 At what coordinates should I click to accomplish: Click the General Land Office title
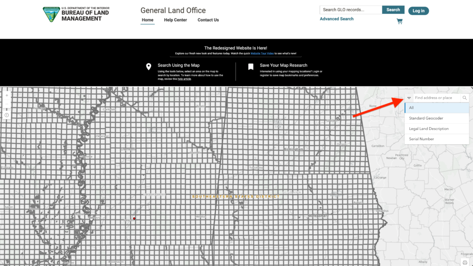(x=173, y=10)
